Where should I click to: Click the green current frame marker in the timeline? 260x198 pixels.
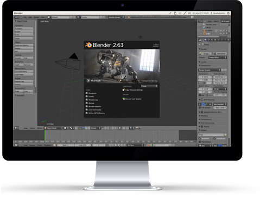pyautogui.click(x=45, y=135)
